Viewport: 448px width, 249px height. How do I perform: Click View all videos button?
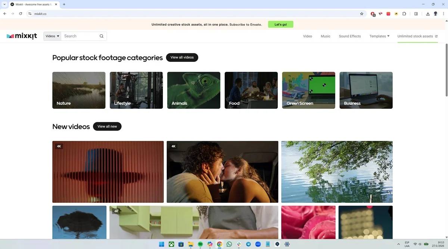coord(182,57)
